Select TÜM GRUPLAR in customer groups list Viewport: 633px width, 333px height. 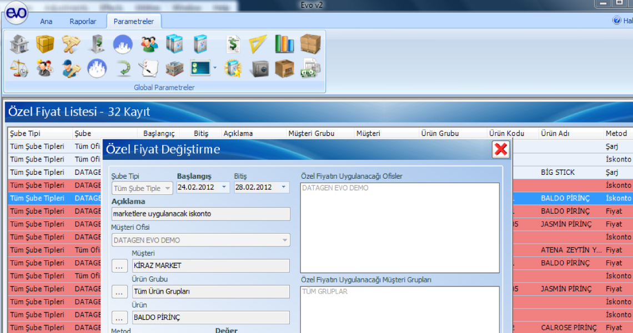click(x=325, y=291)
